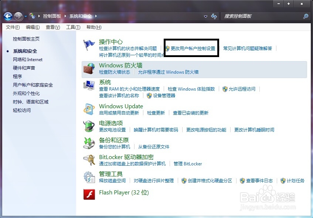Open the 帮助(H) menu
This screenshot has width=313, height=218.
click(94, 27)
